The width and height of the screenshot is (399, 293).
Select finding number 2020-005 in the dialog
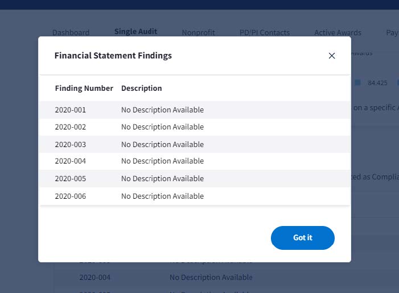[x=71, y=178]
